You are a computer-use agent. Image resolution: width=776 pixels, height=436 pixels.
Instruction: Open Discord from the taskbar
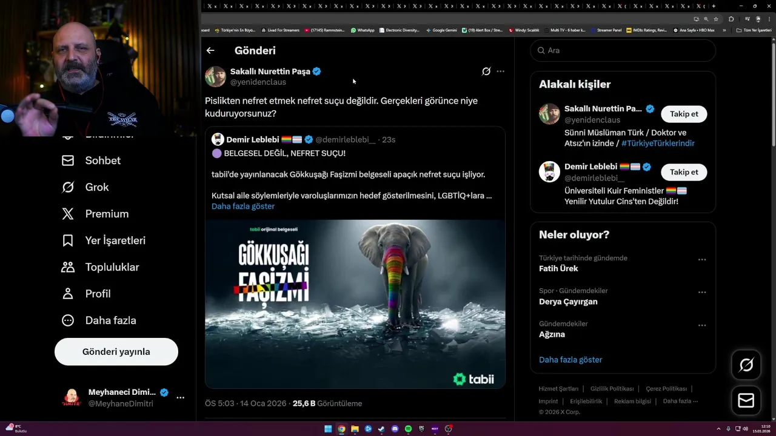(395, 429)
